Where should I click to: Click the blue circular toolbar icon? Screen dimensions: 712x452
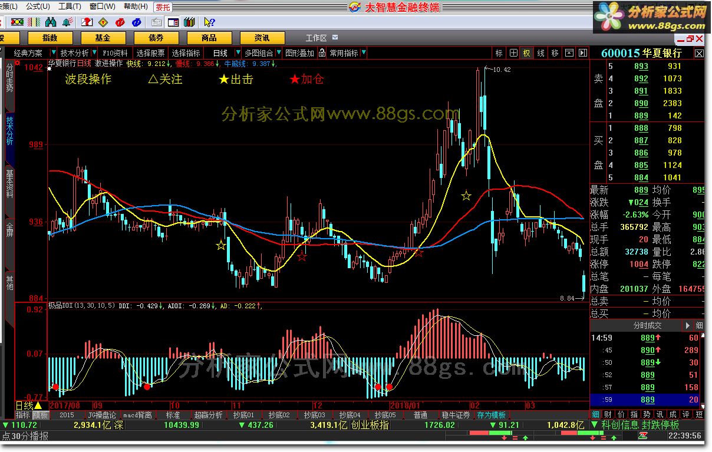(x=137, y=22)
